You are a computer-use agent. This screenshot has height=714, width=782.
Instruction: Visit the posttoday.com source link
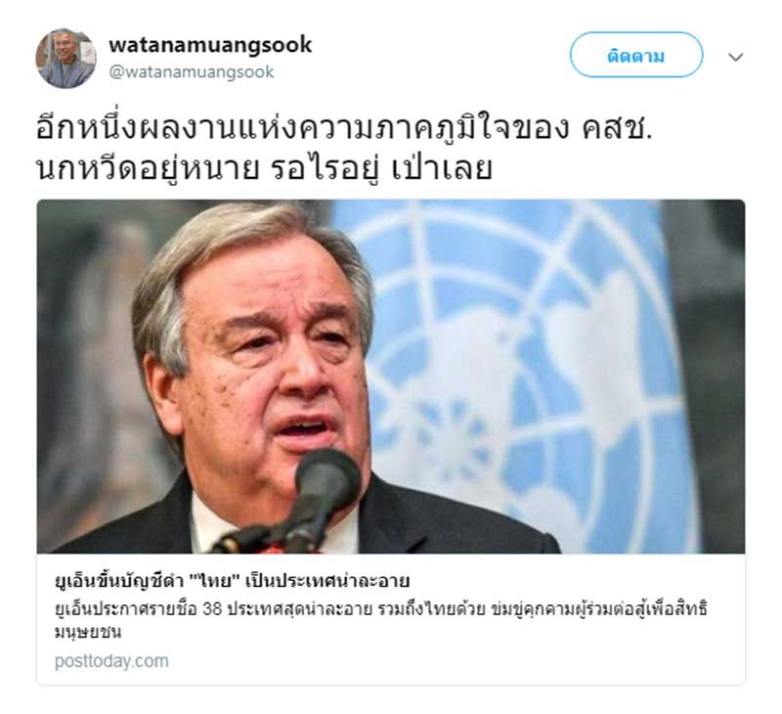111,661
